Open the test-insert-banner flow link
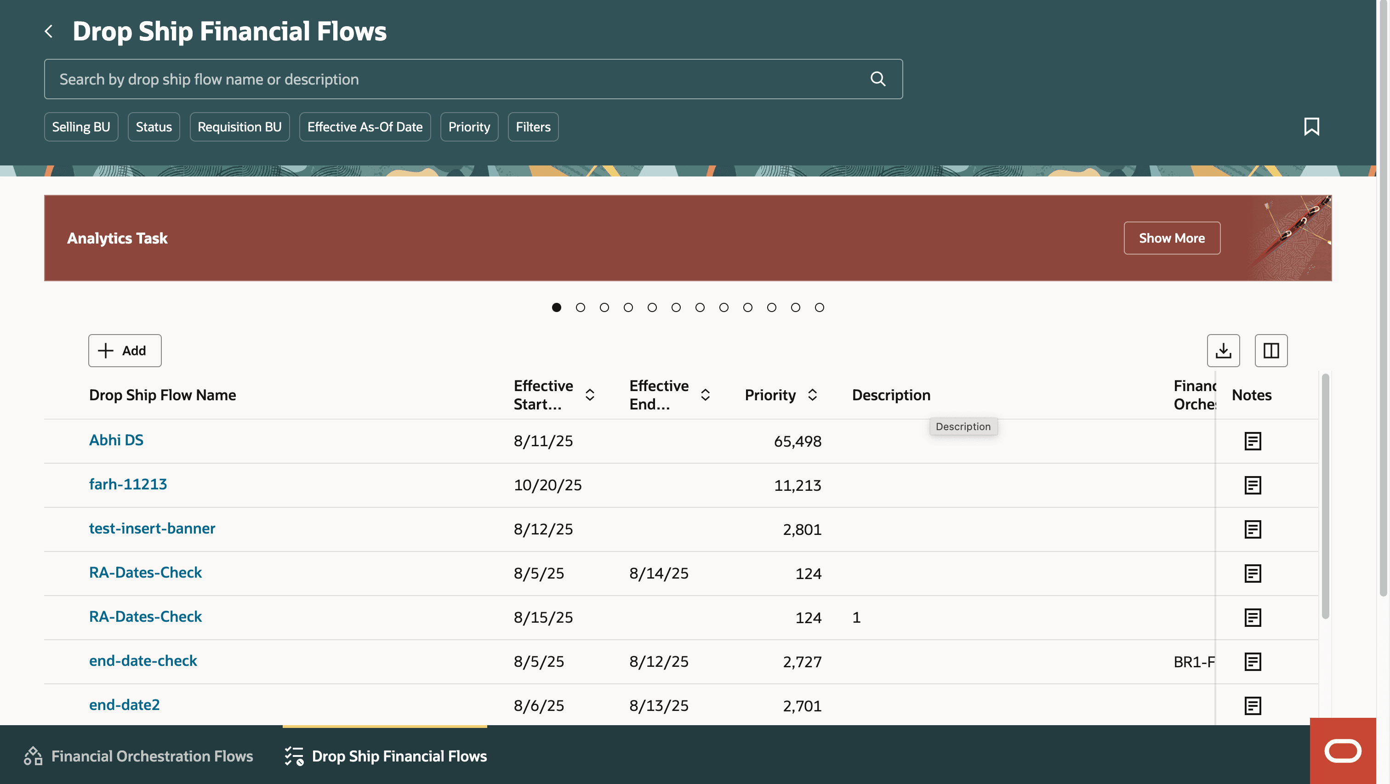1390x784 pixels. [x=152, y=528]
